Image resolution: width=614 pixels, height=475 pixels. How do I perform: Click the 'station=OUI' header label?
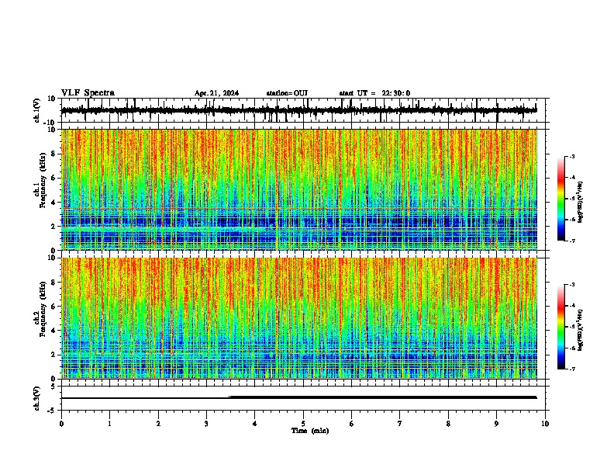pyautogui.click(x=287, y=93)
